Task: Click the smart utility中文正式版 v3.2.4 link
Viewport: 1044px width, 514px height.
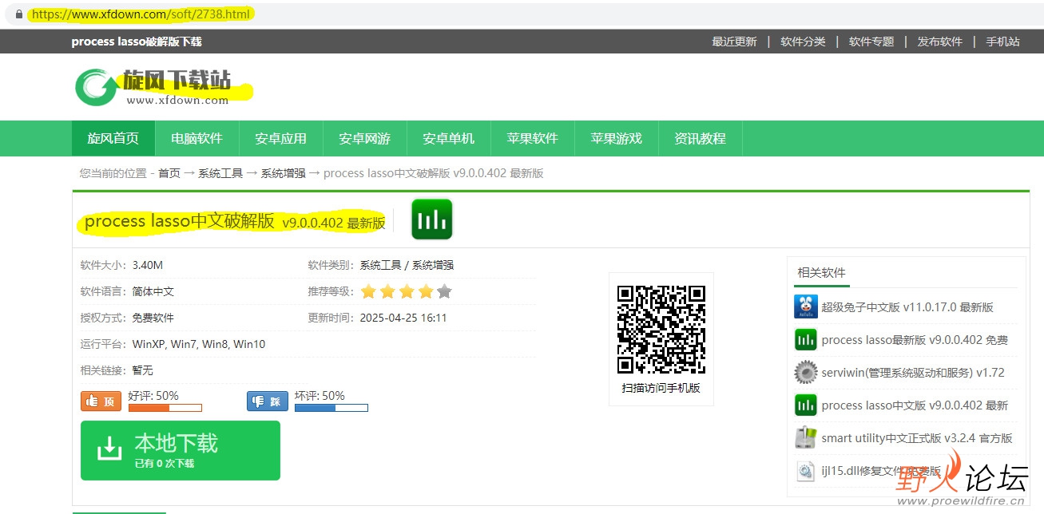Action: pyautogui.click(x=917, y=438)
